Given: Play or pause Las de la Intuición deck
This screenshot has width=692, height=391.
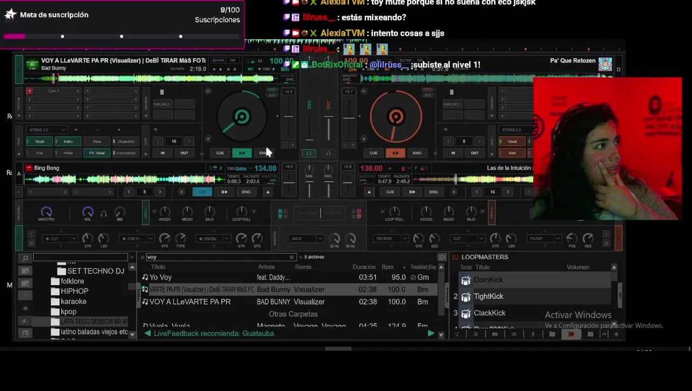Looking at the screenshot, I should pyautogui.click(x=412, y=192).
